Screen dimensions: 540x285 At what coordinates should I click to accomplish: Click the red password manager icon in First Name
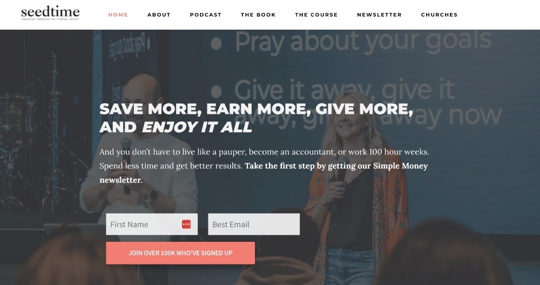[x=186, y=224]
